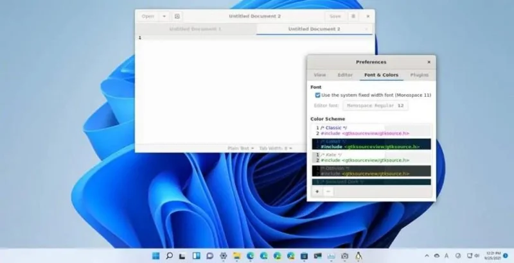
Task: Choose the Classic color scheme
Action: pyautogui.click(x=371, y=130)
